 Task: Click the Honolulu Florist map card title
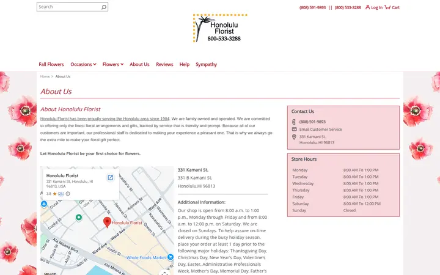pyautogui.click(x=62, y=175)
